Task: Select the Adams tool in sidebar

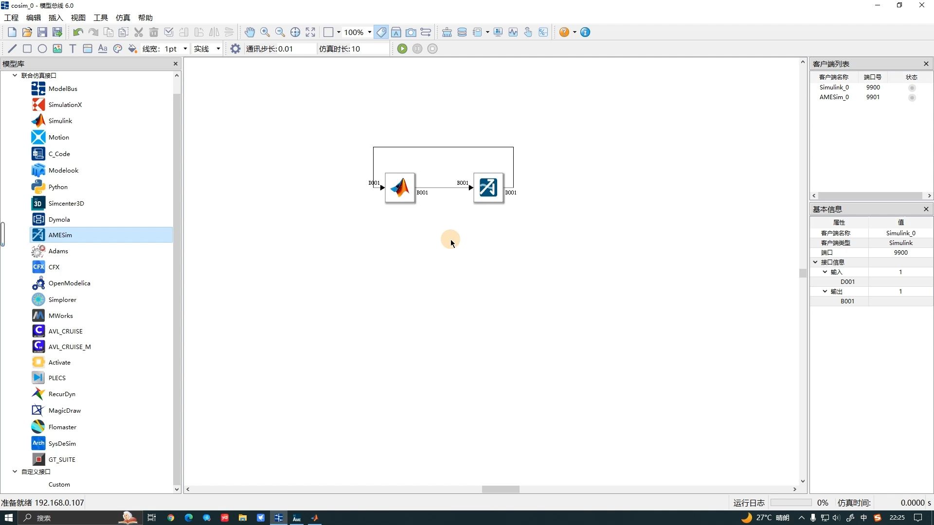Action: point(58,251)
